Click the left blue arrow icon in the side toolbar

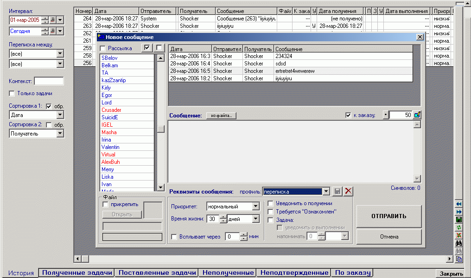(x=458, y=204)
